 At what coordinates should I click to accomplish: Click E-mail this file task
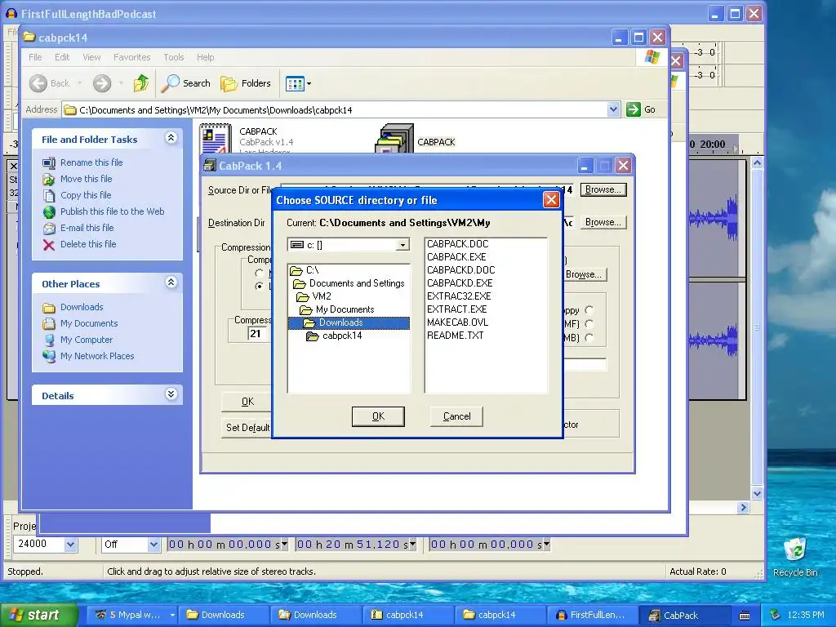[x=87, y=228]
